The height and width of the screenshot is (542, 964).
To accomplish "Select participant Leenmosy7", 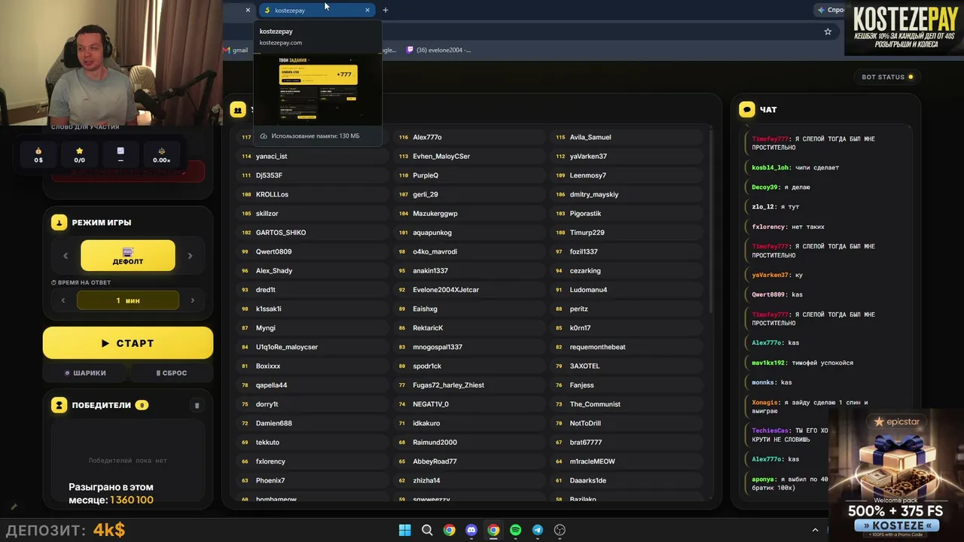I will coord(627,175).
